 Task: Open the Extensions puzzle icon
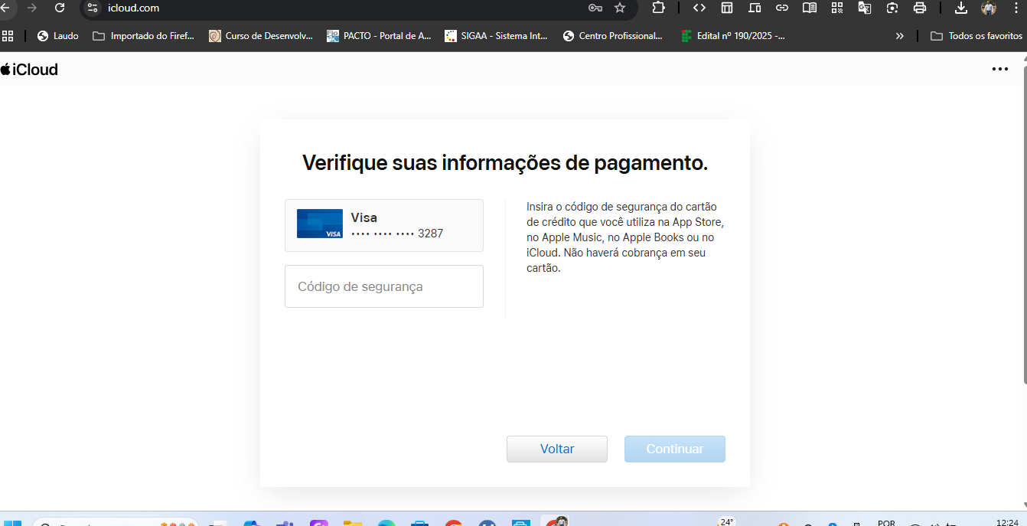tap(658, 8)
